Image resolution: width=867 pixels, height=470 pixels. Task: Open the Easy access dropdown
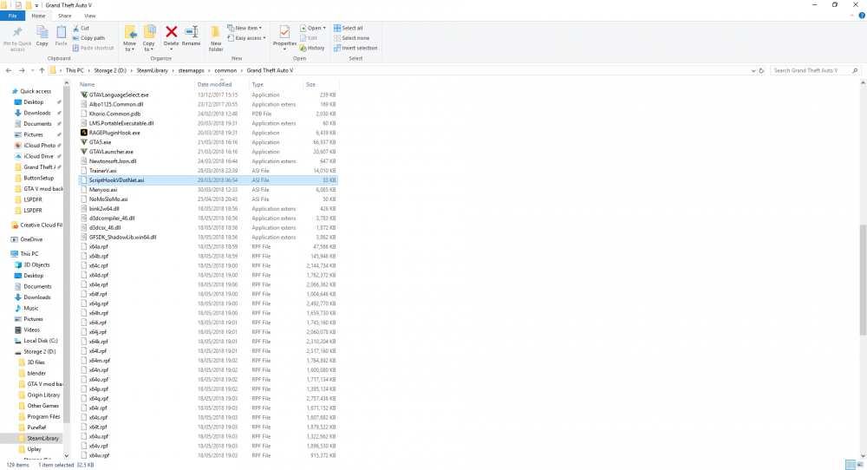point(249,38)
